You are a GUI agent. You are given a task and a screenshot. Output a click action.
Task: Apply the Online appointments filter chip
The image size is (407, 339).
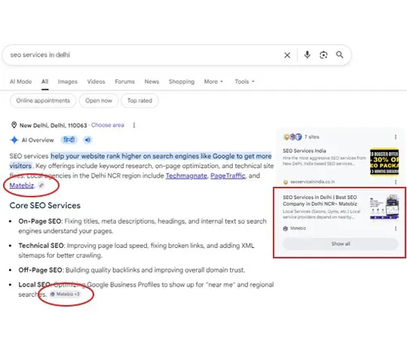pyautogui.click(x=43, y=101)
